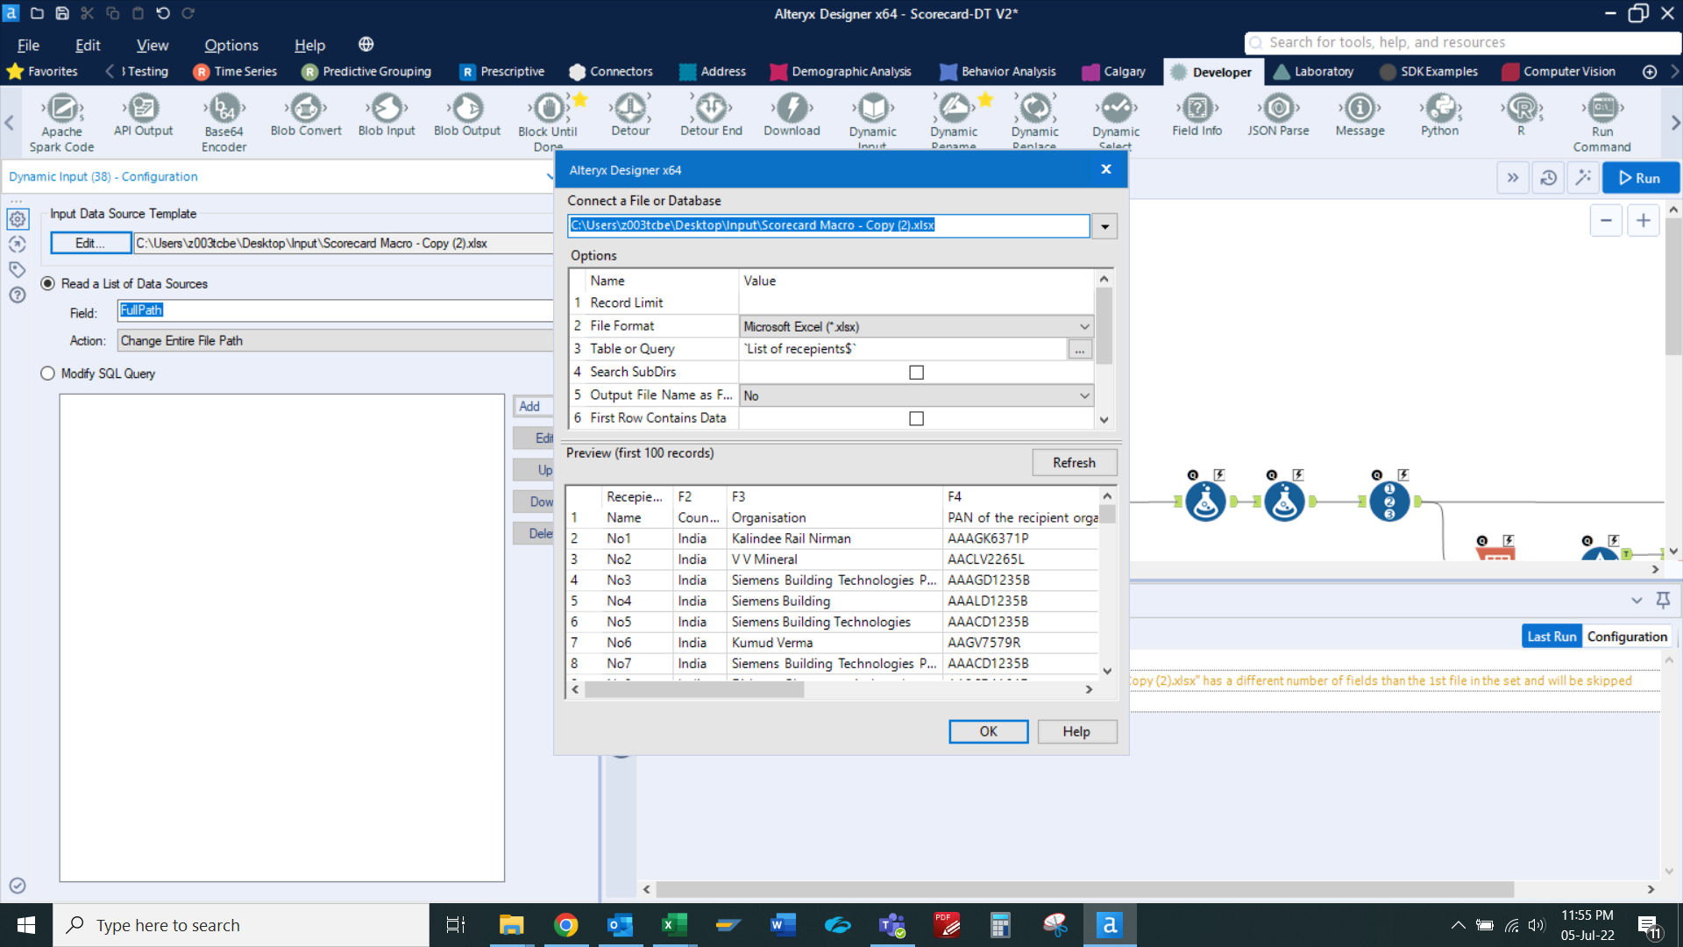
Task: Expand the file path connection dropdown
Action: [x=1104, y=226]
